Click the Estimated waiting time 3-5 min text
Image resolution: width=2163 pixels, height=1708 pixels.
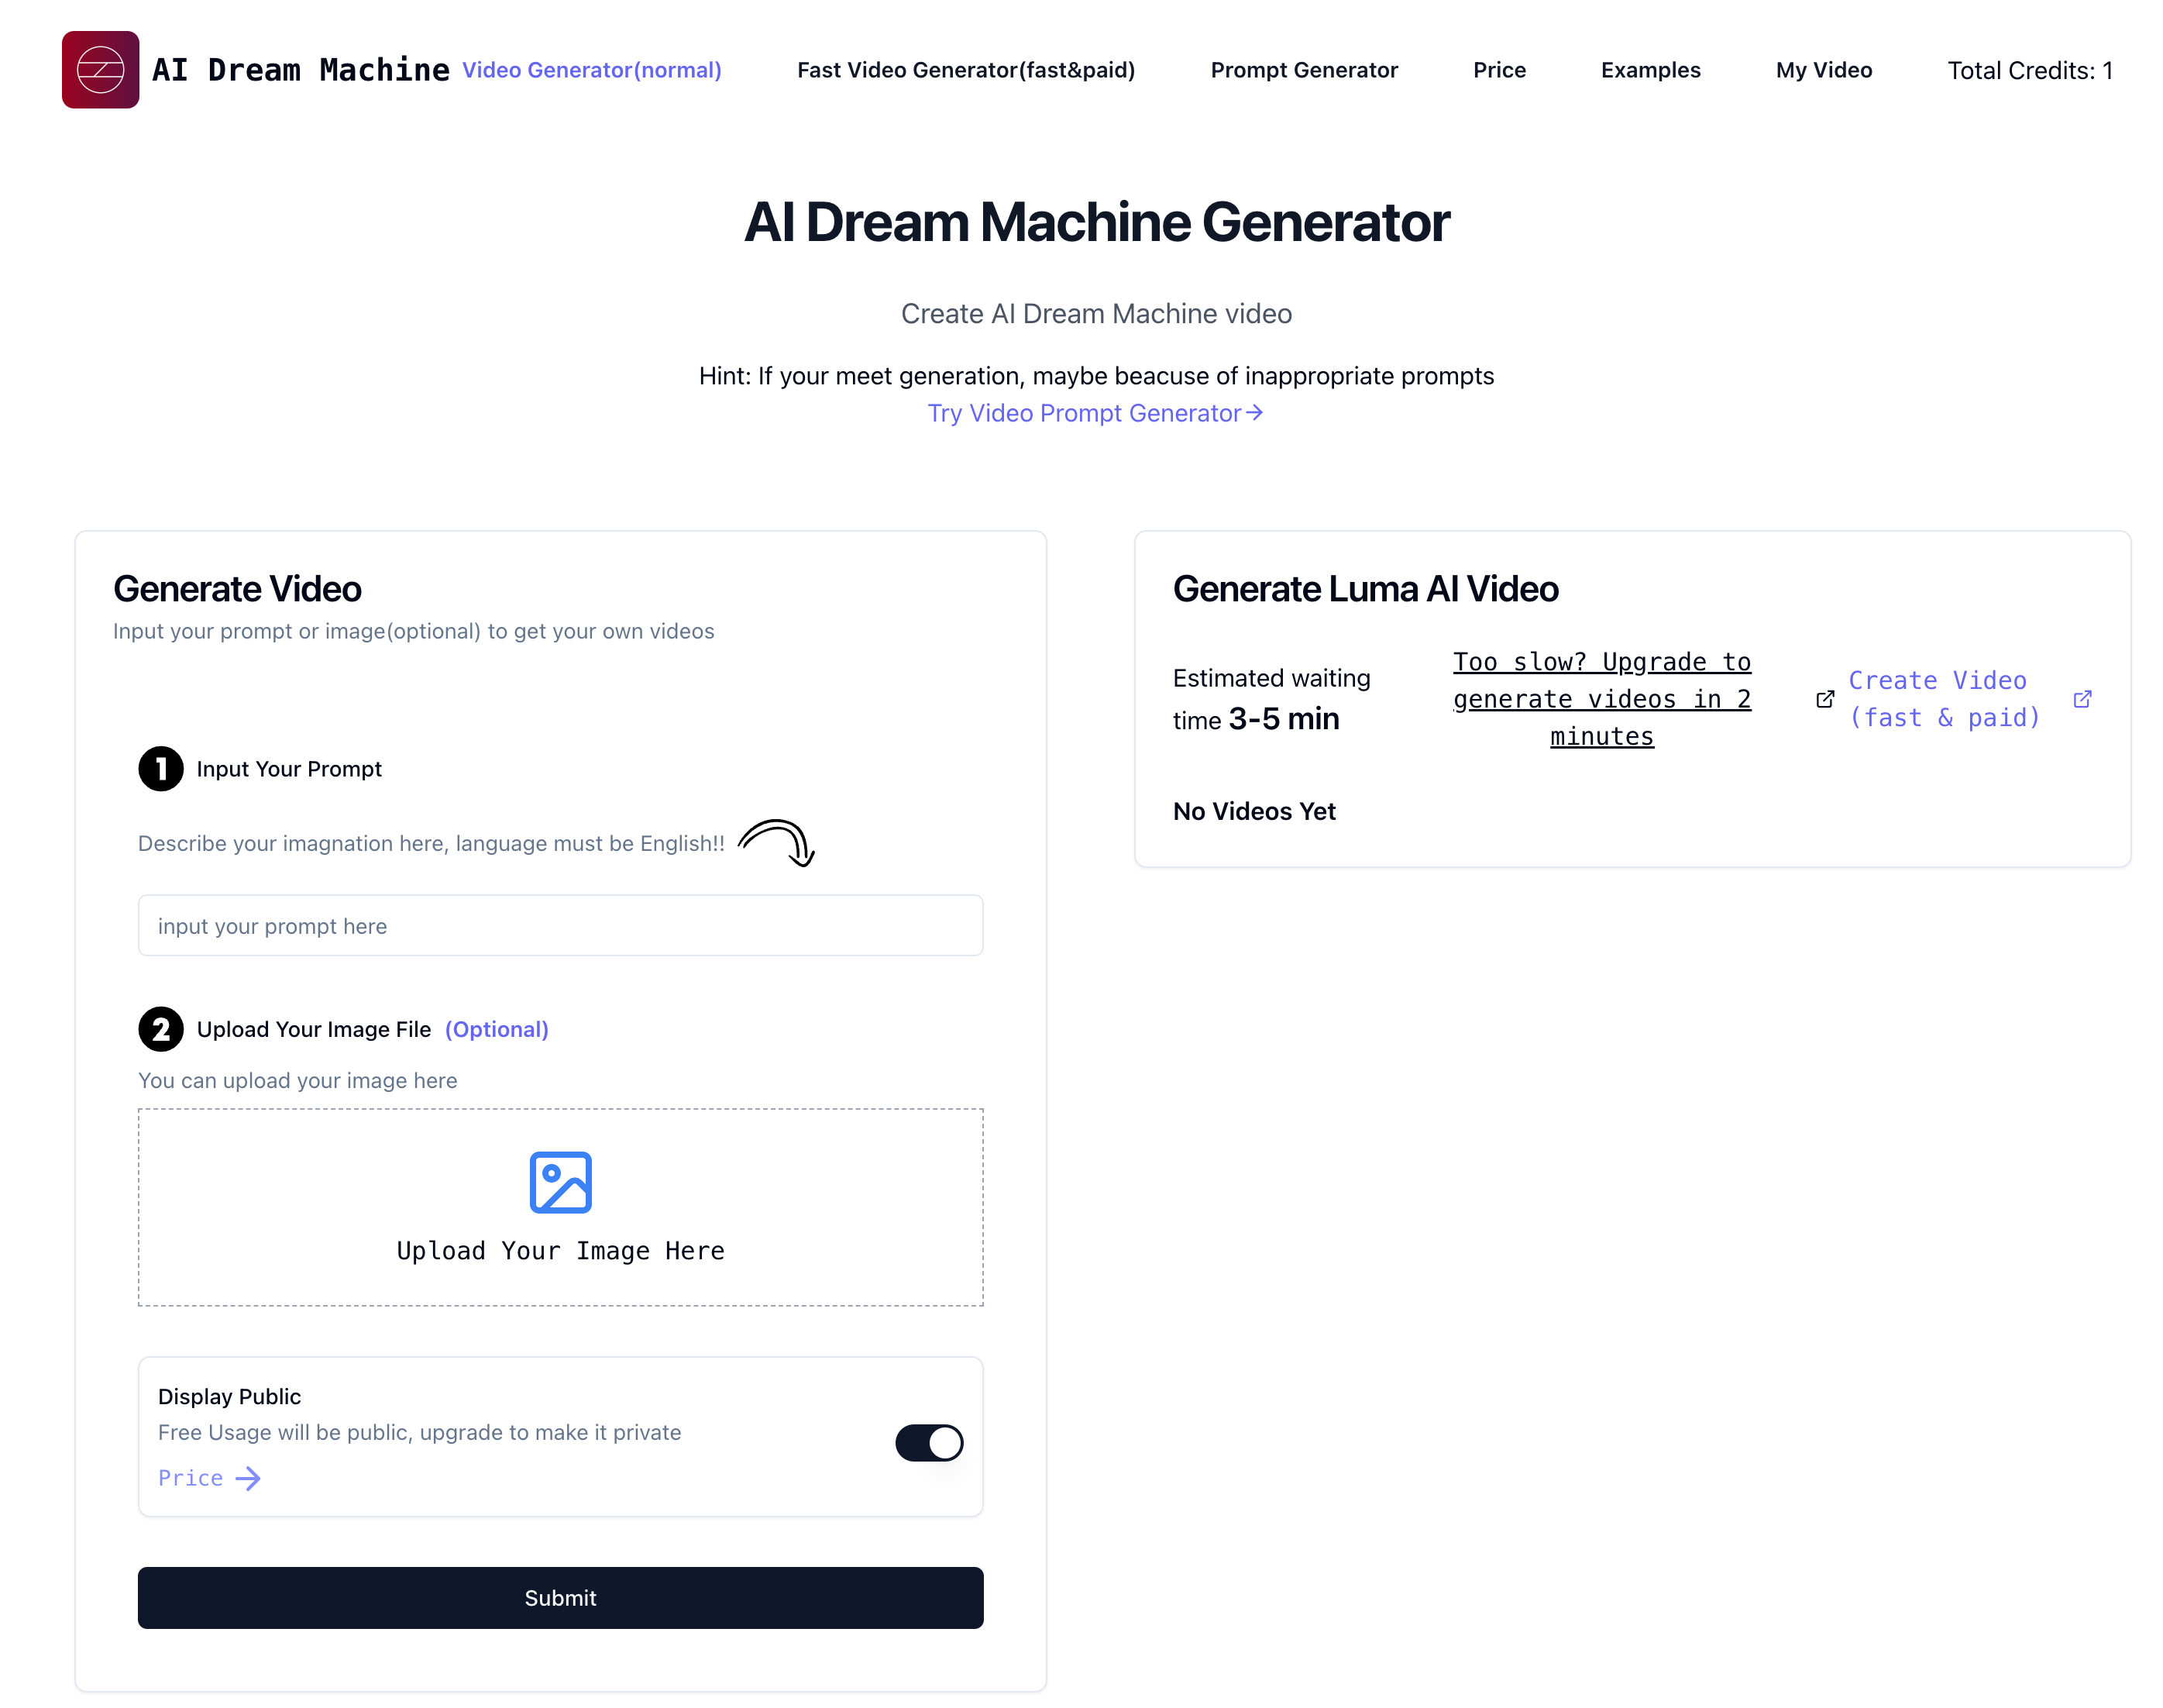[x=1271, y=699]
